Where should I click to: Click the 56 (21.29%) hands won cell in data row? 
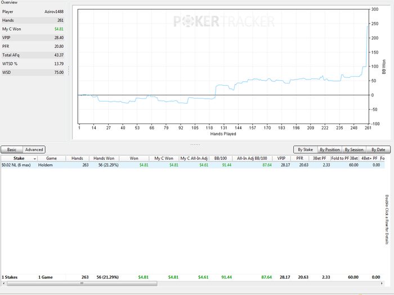click(108, 165)
